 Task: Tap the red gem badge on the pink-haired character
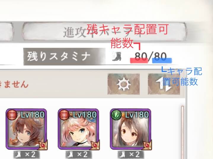[95, 145]
